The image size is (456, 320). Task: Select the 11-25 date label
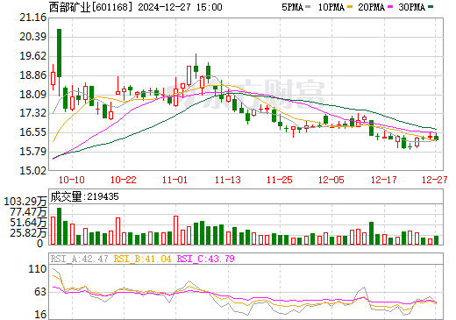point(280,180)
